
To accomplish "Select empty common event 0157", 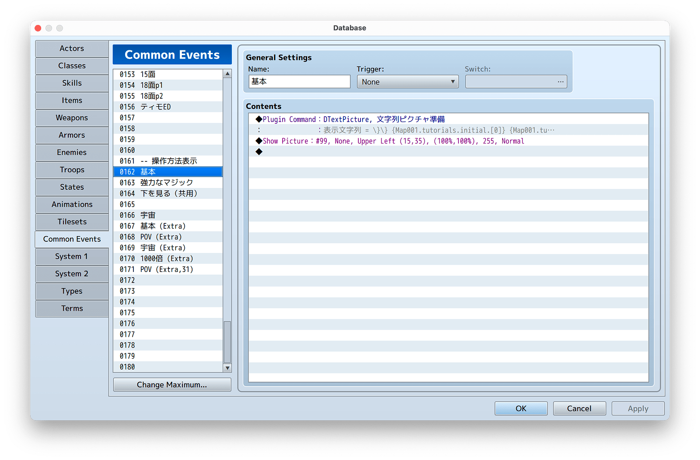I will 168,118.
